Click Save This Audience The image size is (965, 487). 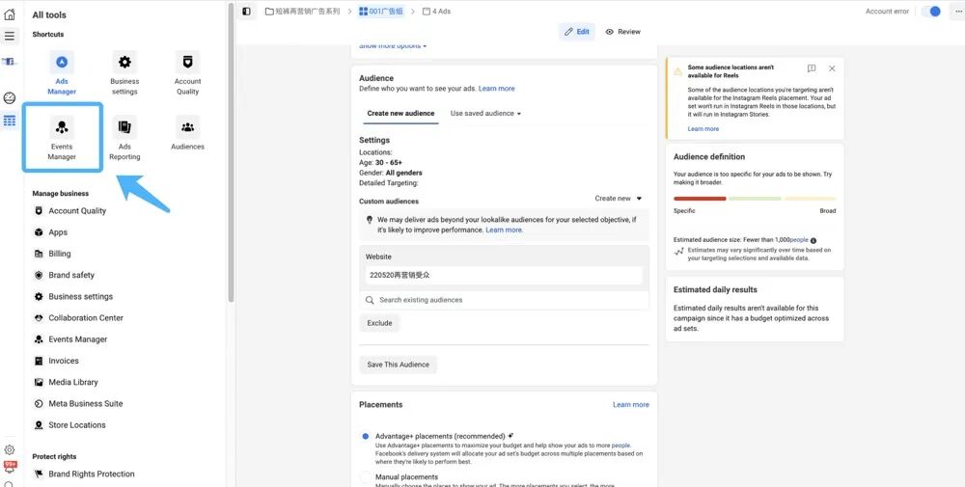click(399, 365)
